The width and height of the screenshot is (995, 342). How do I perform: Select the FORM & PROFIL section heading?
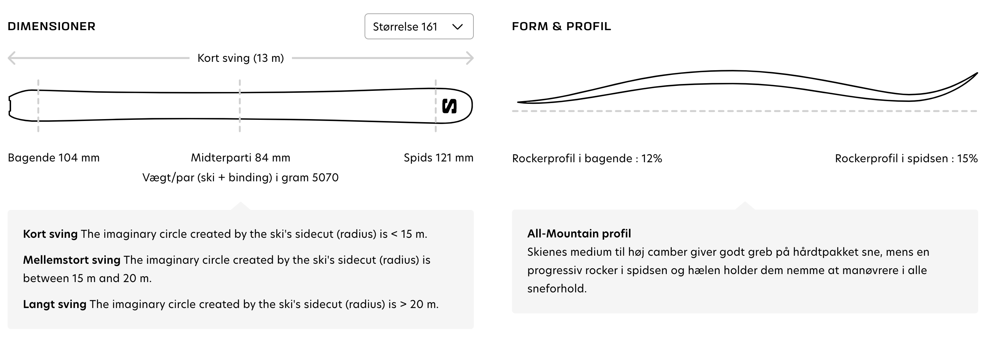[x=561, y=27]
